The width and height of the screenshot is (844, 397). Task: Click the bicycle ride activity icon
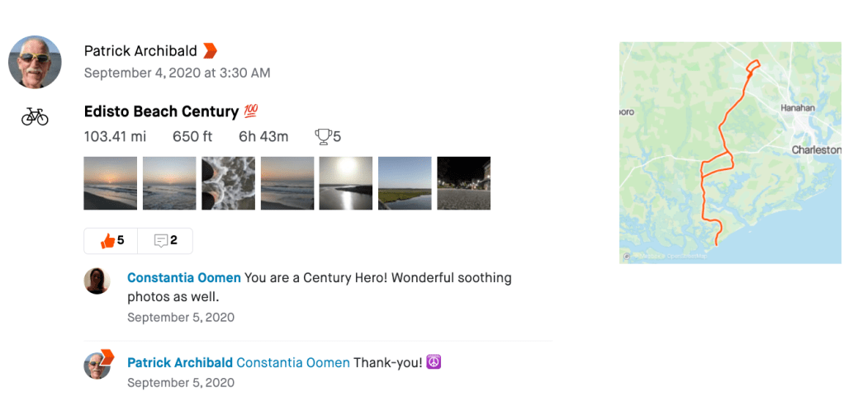coord(35,116)
